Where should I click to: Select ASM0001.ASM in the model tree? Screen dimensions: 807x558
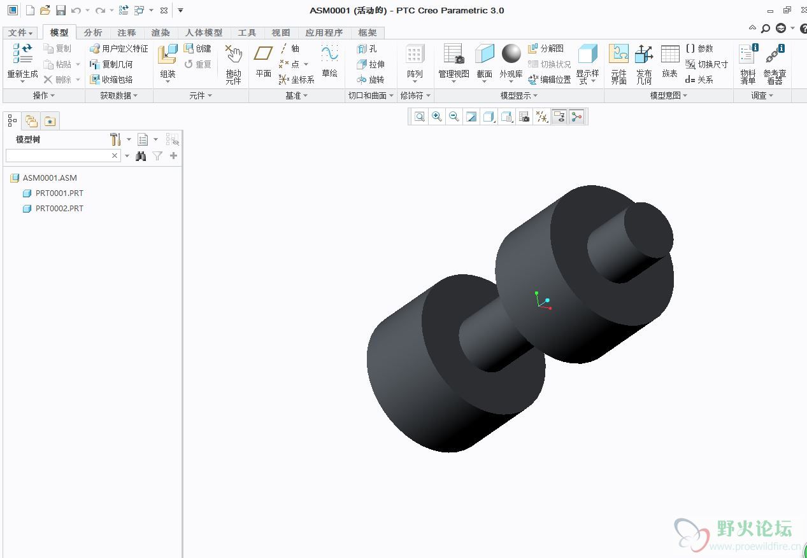(x=43, y=178)
